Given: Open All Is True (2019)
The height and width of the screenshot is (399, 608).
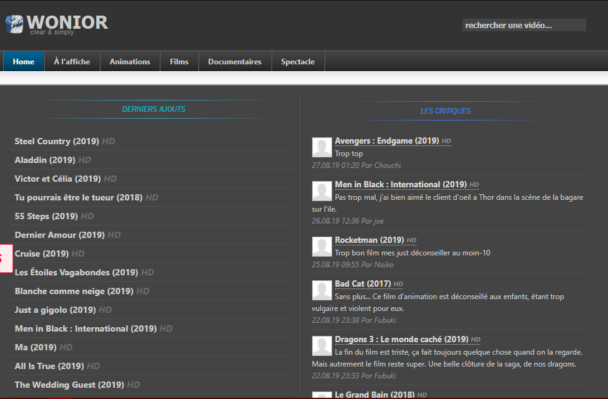Looking at the screenshot, I should [49, 366].
